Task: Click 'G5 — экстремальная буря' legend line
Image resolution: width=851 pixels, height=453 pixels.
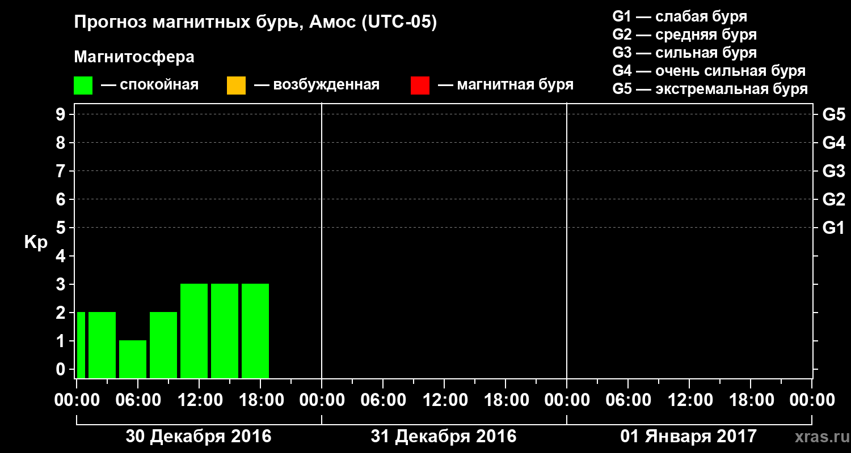Action: [710, 89]
